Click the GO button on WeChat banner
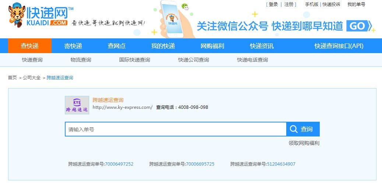The width and height of the screenshot is (382, 187). coord(359,26)
